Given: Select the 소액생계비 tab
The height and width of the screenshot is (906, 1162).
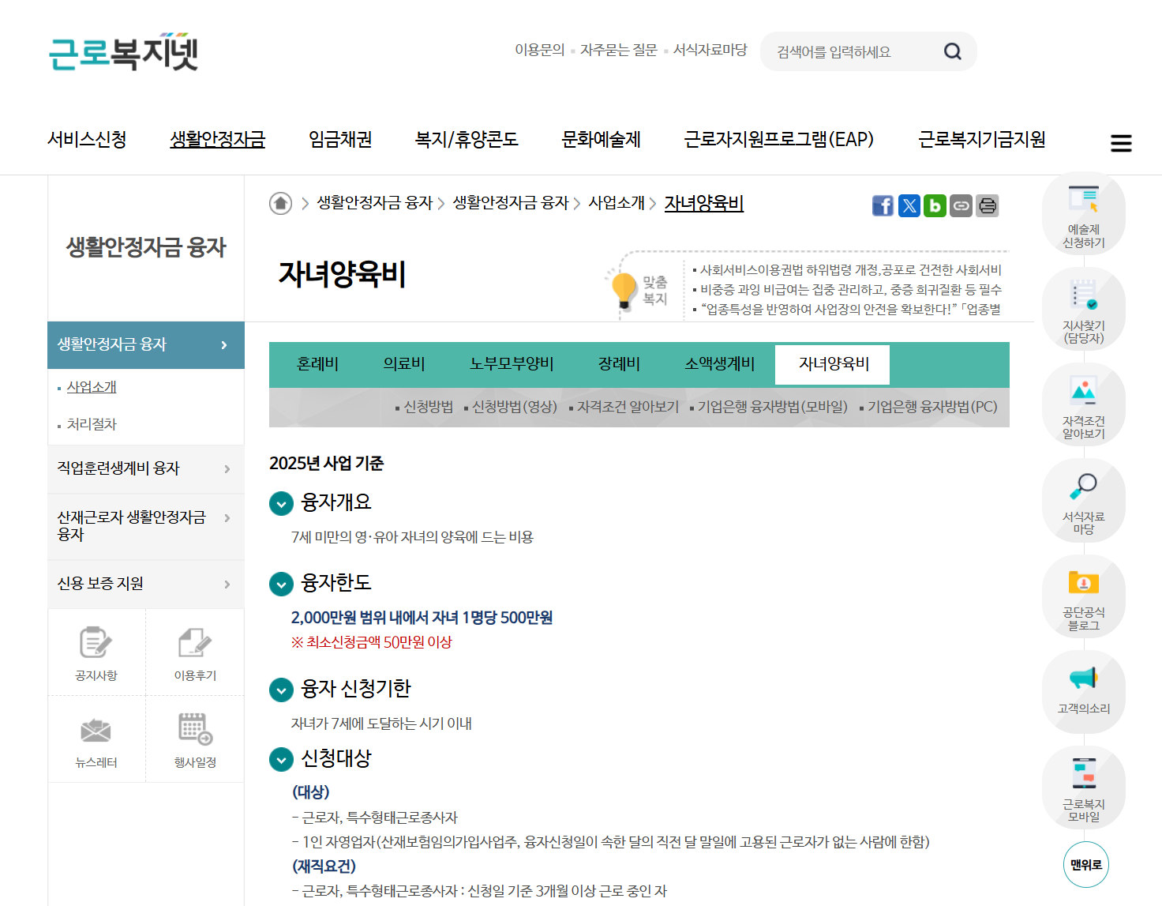Looking at the screenshot, I should click(x=718, y=364).
